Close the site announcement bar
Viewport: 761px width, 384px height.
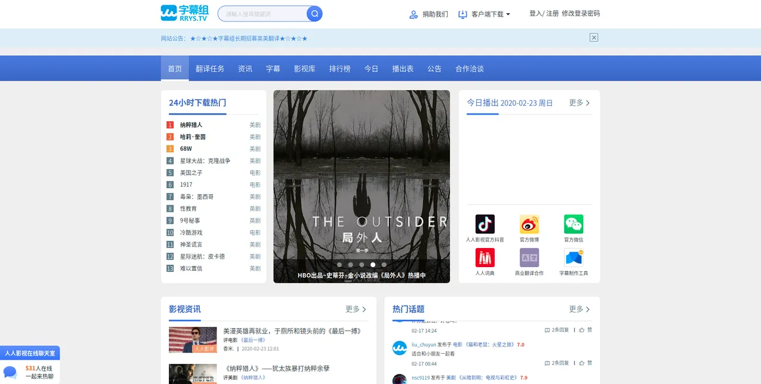594,37
